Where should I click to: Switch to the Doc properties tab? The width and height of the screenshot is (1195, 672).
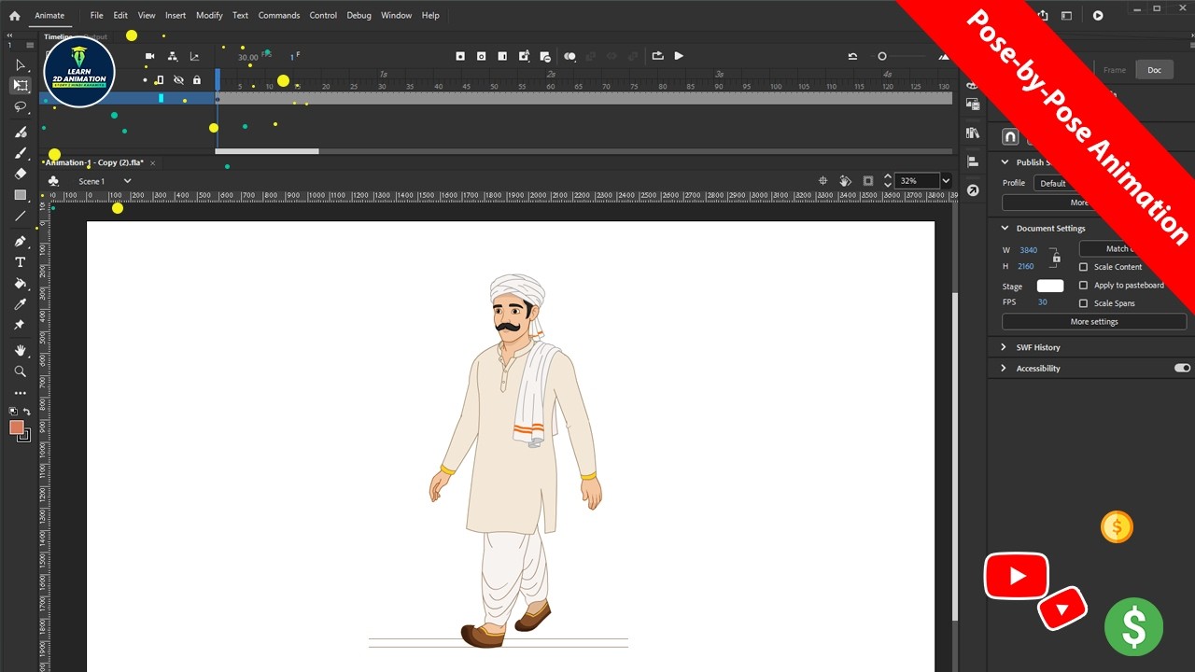pos(1155,70)
